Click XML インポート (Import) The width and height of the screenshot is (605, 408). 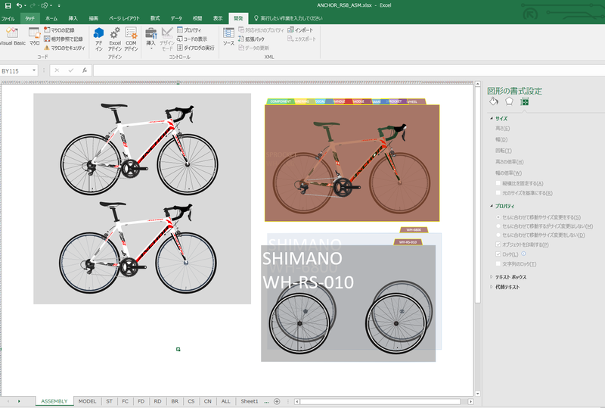(x=300, y=30)
